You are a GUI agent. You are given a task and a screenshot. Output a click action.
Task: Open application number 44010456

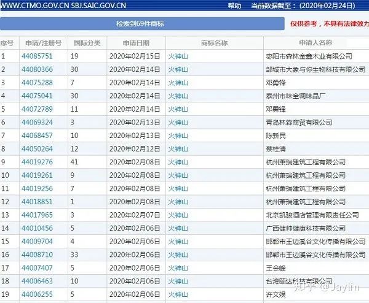point(37,228)
